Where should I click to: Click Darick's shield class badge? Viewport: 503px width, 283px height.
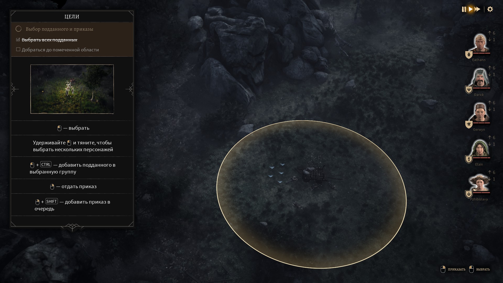[x=469, y=90]
